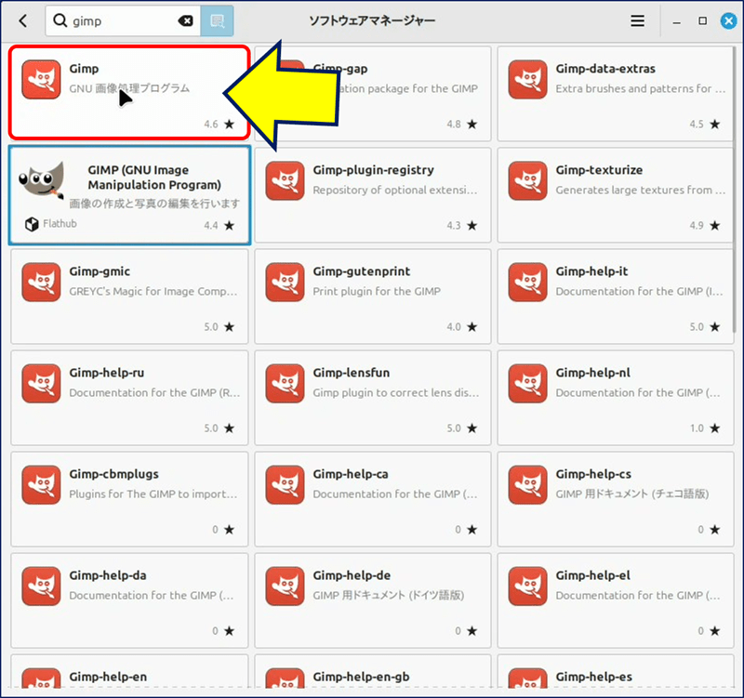Click the description "Extra brushes and patterns for ..."
Image resolution: width=744 pixels, height=698 pixels.
point(641,88)
